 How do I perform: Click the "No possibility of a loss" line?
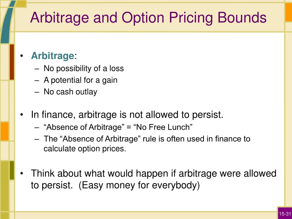[x=84, y=68]
